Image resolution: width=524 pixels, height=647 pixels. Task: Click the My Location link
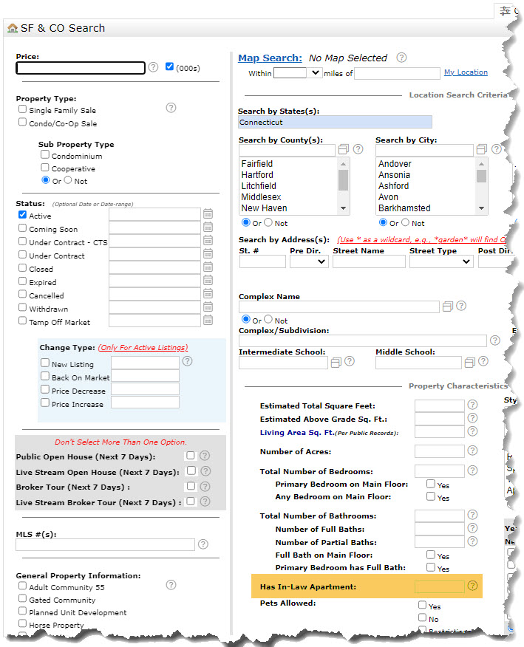466,72
